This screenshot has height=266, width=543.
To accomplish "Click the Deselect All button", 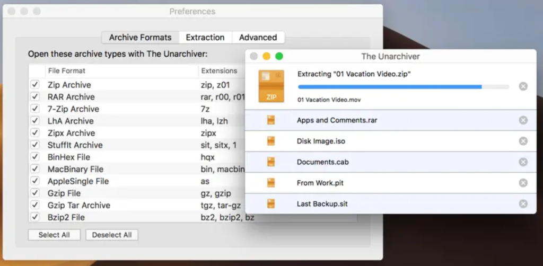I will (112, 235).
